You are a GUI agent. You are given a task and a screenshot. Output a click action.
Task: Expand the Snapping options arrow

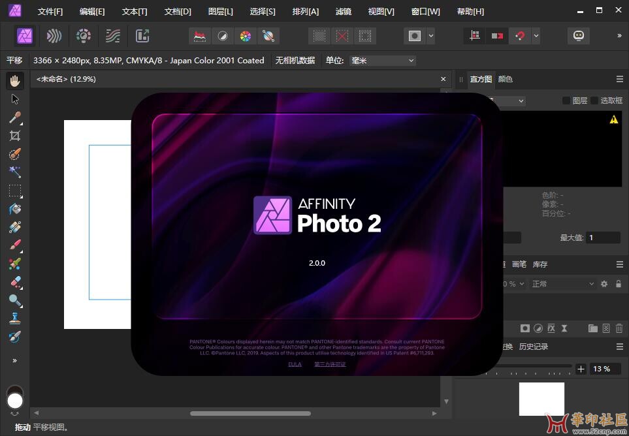click(x=536, y=36)
